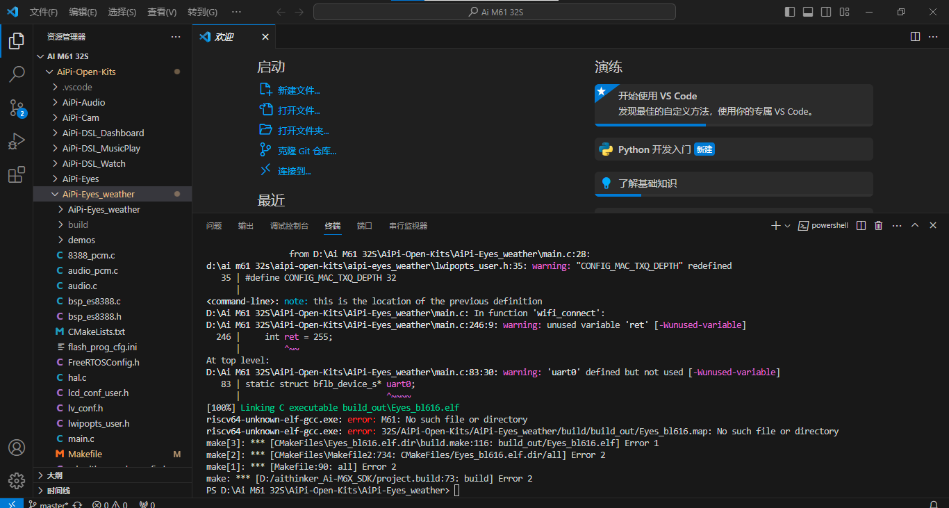Click master* branch in status bar
Viewport: 949px width, 508px height.
coord(48,505)
